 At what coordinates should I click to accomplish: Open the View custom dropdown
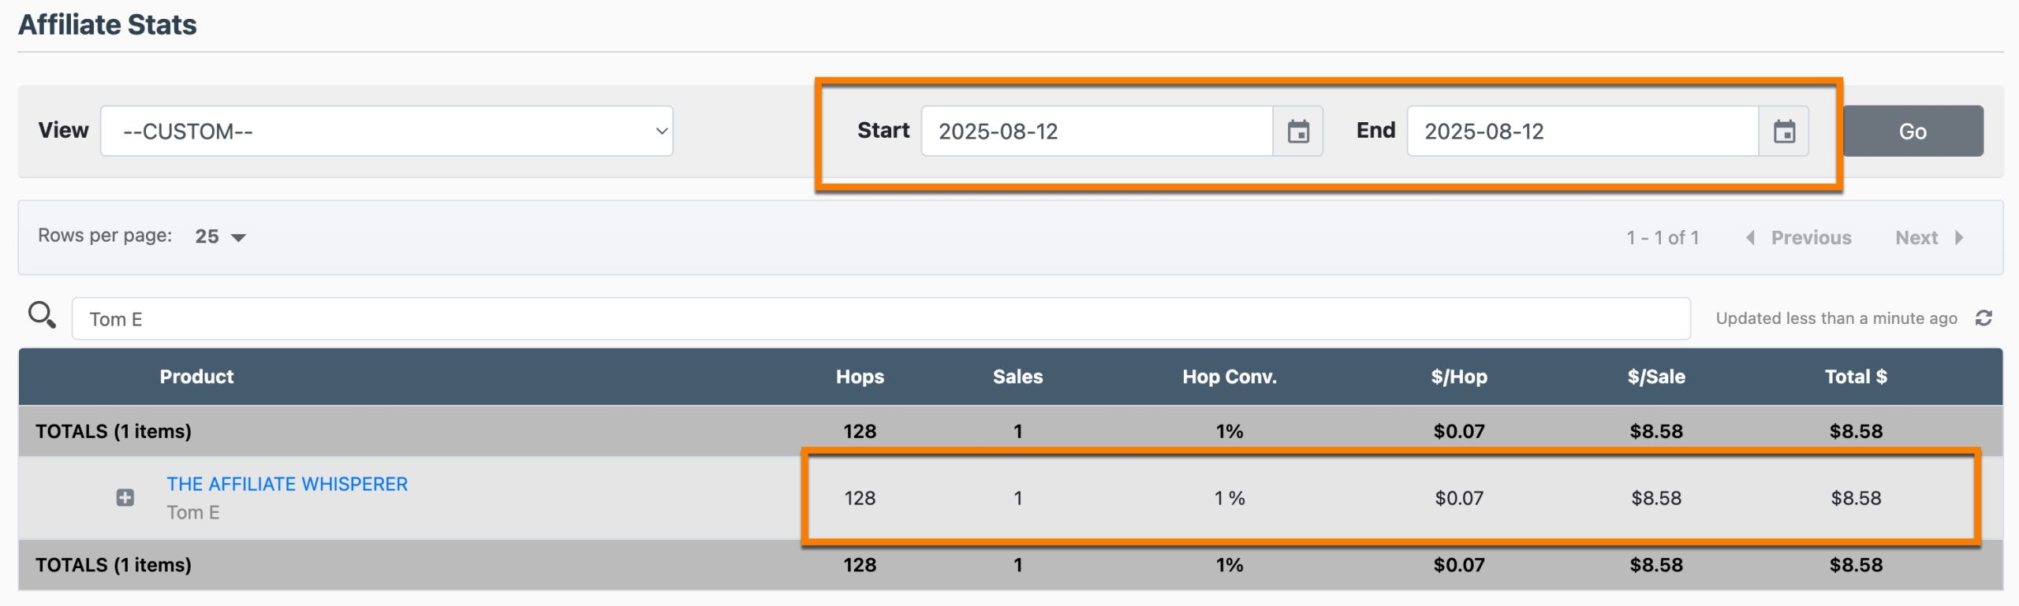pos(386,131)
